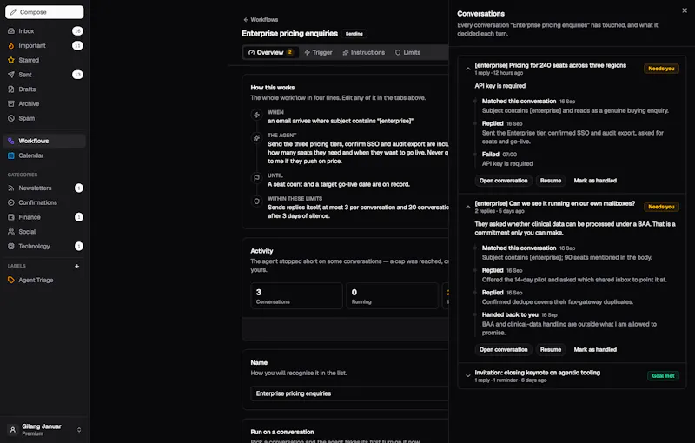Click the Goal met badge
The image size is (695, 443).
(663, 375)
